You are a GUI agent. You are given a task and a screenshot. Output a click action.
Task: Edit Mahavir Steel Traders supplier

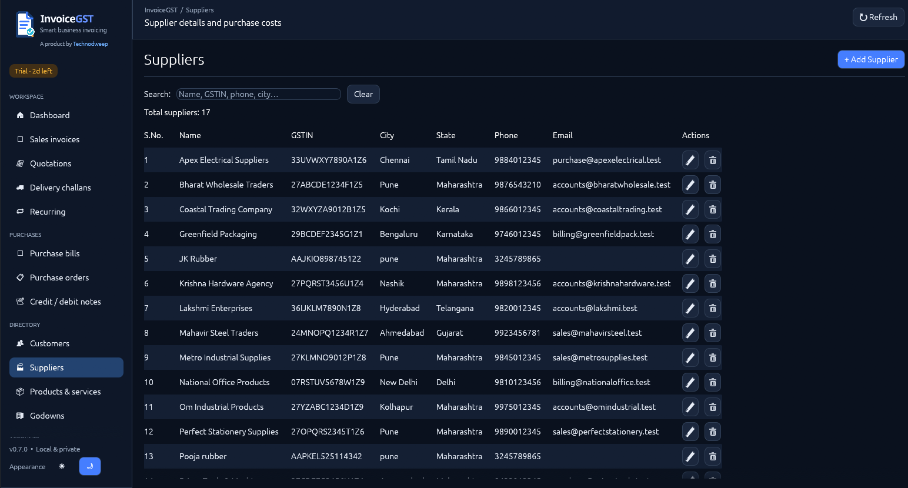[690, 333]
